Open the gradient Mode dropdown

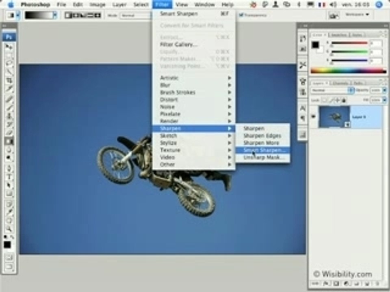coord(136,15)
